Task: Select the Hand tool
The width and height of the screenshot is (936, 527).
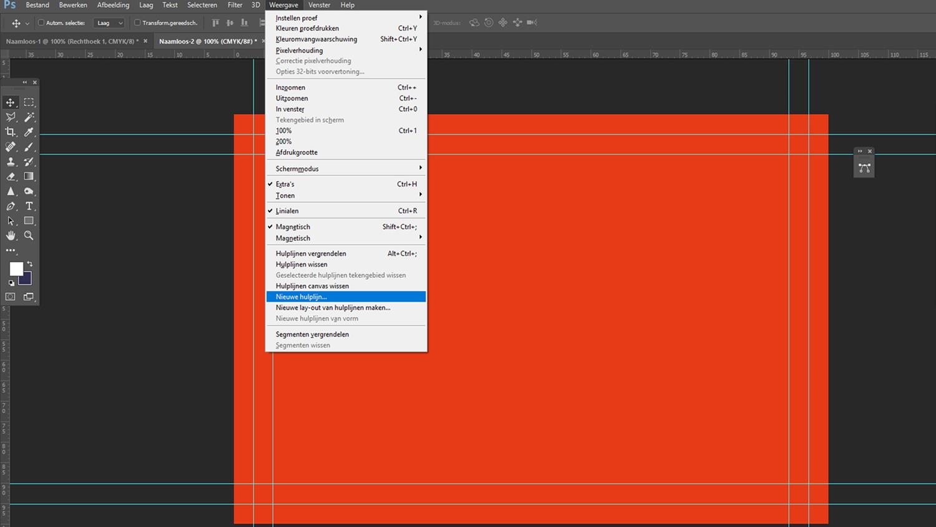Action: [11, 235]
